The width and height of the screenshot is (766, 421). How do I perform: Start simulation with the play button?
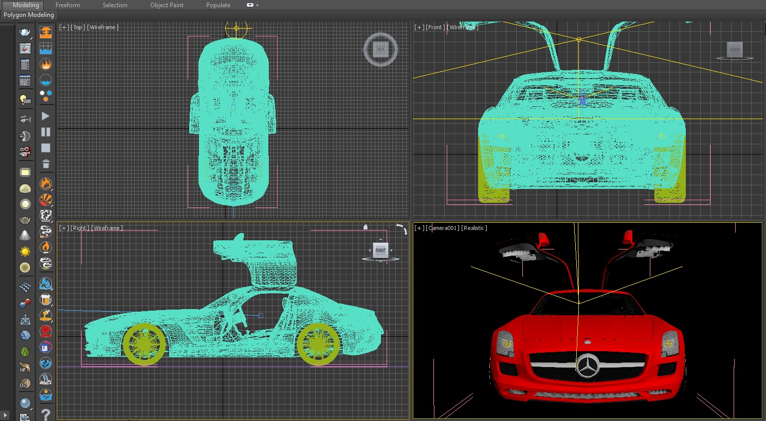(x=46, y=116)
